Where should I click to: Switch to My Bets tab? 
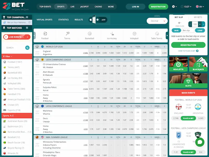(x=198, y=17)
